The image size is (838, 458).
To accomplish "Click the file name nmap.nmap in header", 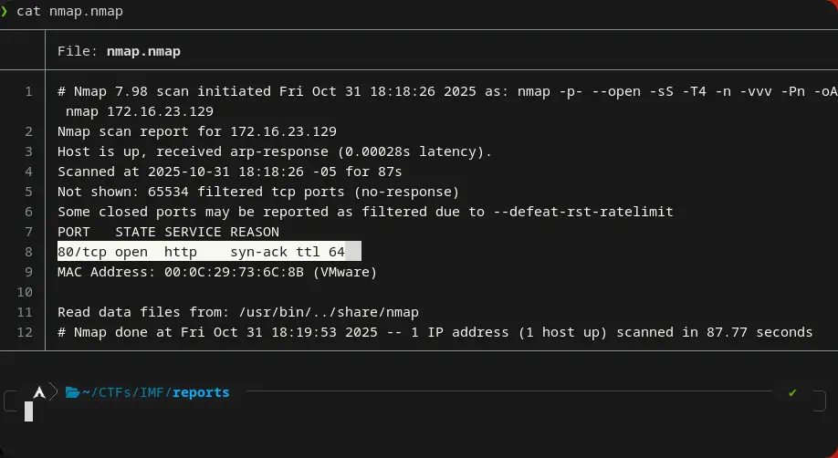I will click(143, 51).
